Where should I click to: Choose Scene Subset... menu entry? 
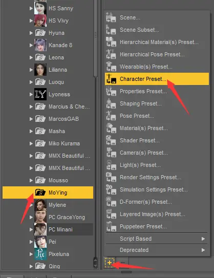click(x=157, y=30)
